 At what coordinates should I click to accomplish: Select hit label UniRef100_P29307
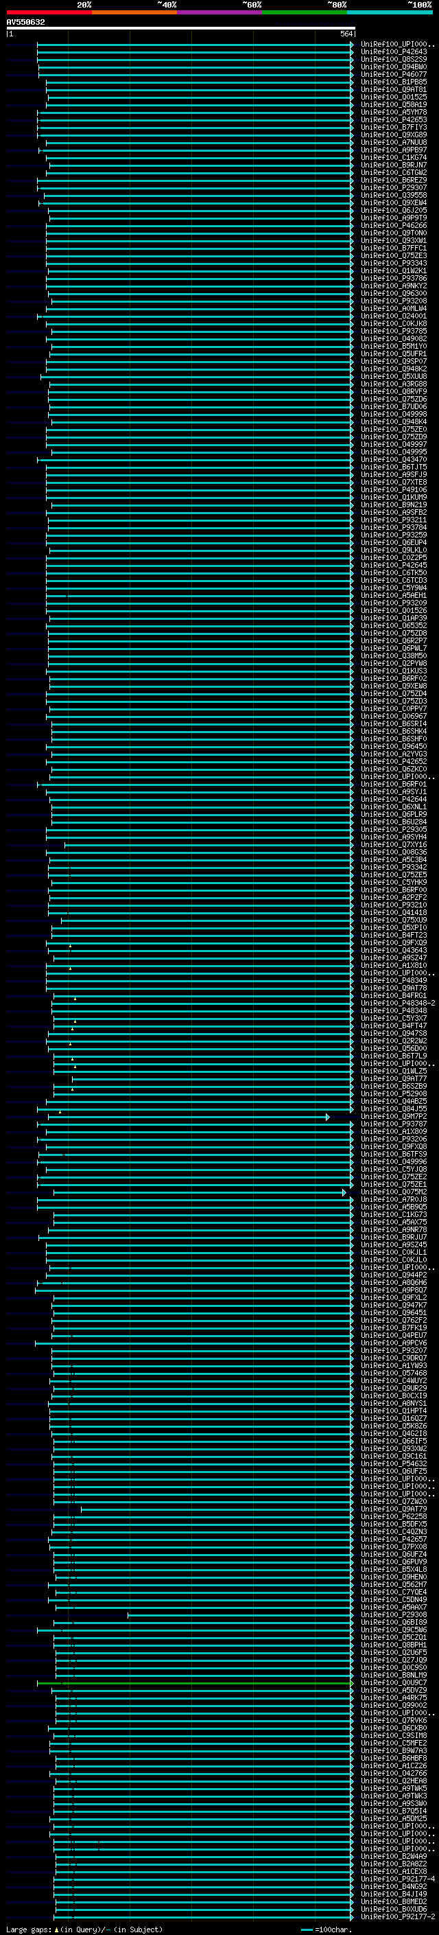394,188
